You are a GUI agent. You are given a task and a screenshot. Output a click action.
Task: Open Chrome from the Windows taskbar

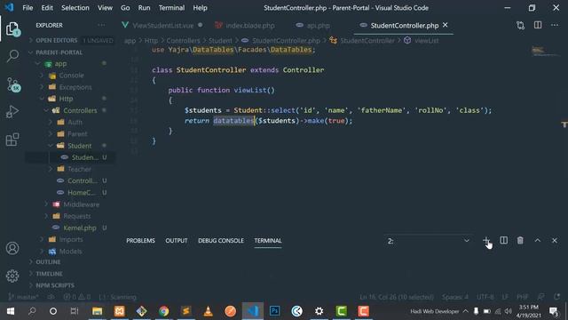163,311
